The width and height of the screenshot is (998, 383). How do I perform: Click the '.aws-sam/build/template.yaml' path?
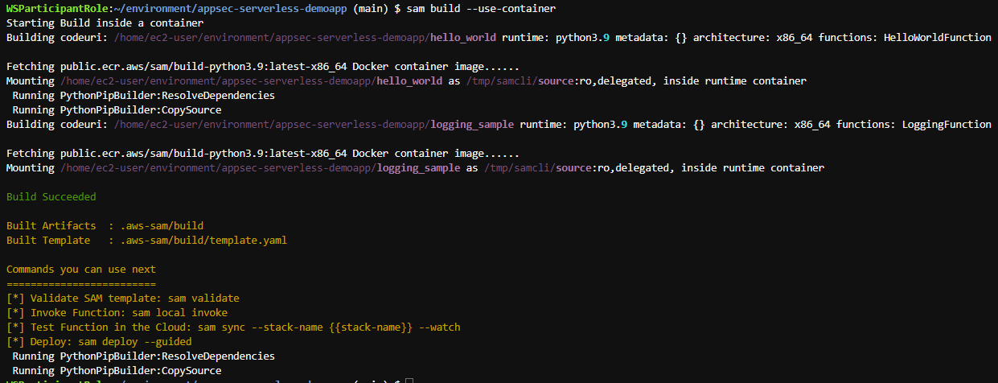coord(203,240)
